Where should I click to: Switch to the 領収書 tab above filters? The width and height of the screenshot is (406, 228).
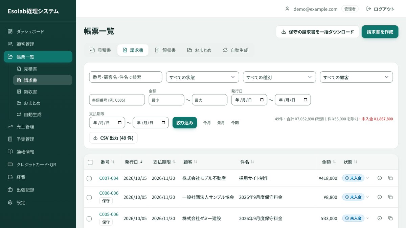[x=165, y=50]
